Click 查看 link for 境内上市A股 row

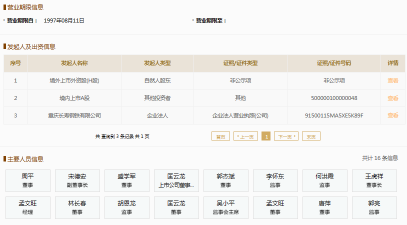[392, 98]
